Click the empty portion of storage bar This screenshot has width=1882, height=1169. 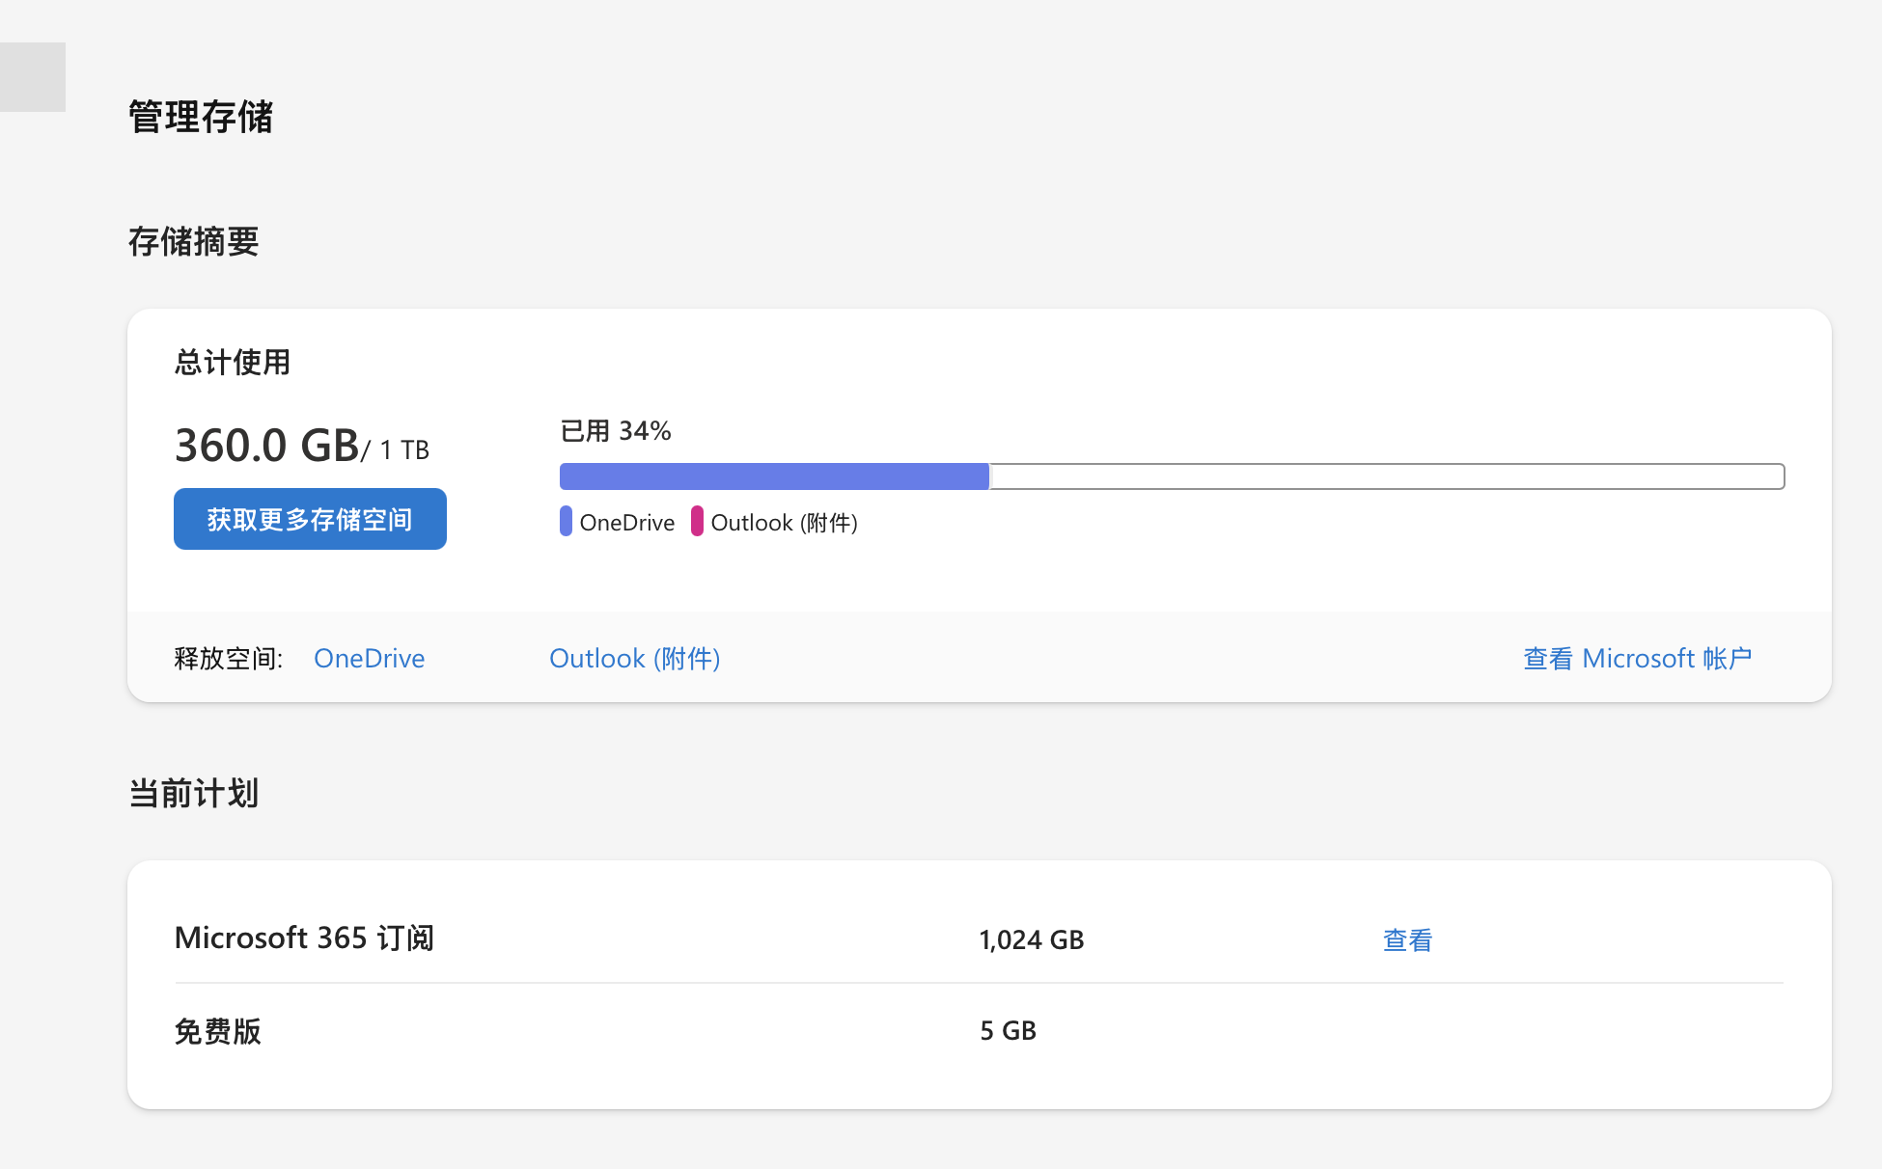(x=1386, y=476)
